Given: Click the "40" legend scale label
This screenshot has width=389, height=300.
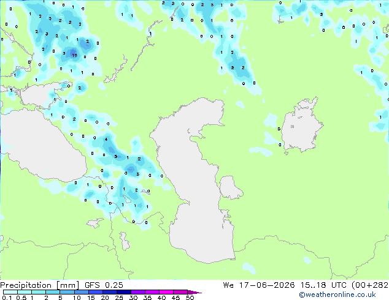Looking at the screenshot, I should coord(161,298).
